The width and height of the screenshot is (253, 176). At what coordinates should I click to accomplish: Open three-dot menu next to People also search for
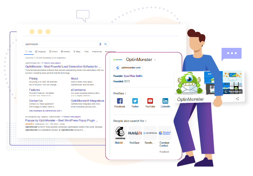tap(146, 121)
